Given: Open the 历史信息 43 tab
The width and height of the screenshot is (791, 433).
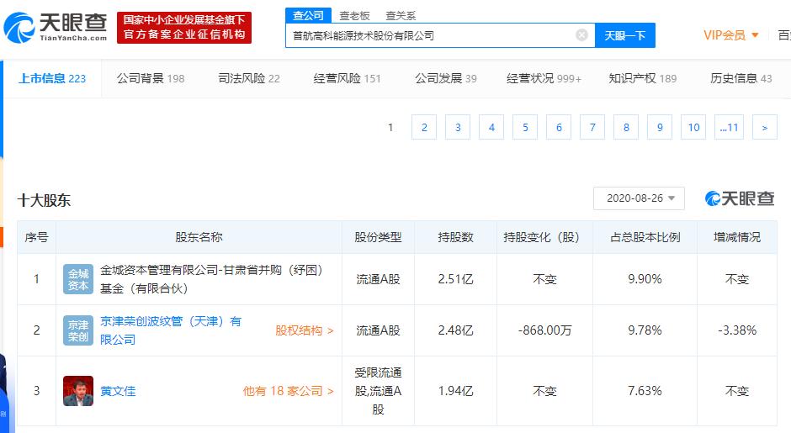Looking at the screenshot, I should click(741, 79).
